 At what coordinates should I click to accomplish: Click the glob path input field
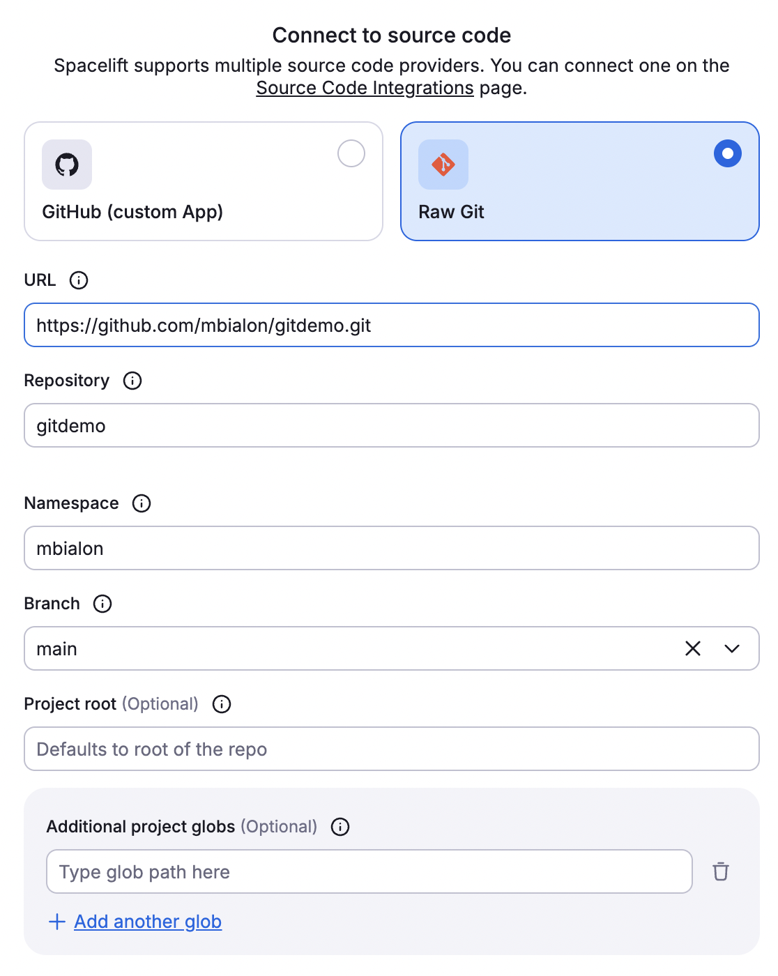pos(369,871)
